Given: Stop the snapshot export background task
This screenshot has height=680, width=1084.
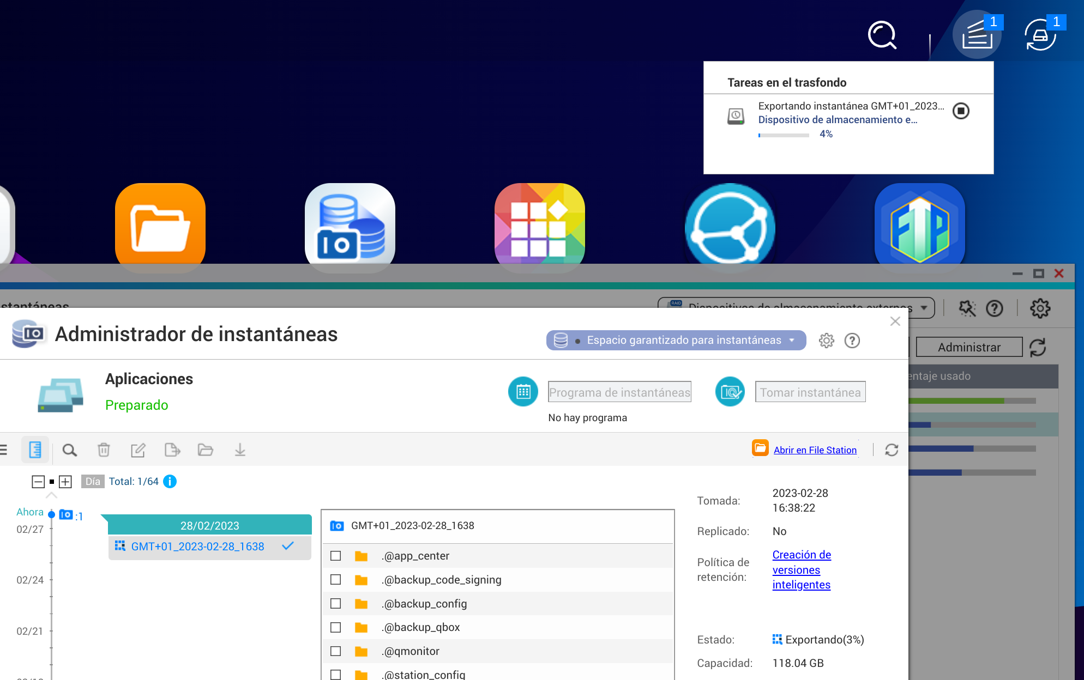Looking at the screenshot, I should (x=960, y=111).
